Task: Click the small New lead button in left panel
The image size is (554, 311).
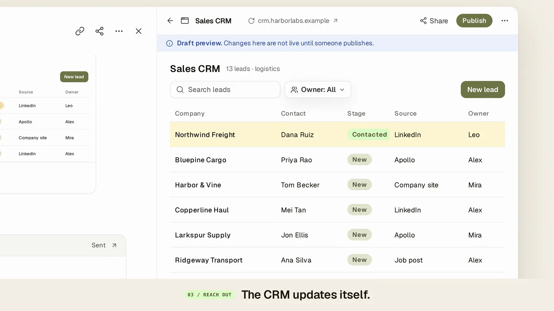Action: (x=74, y=77)
